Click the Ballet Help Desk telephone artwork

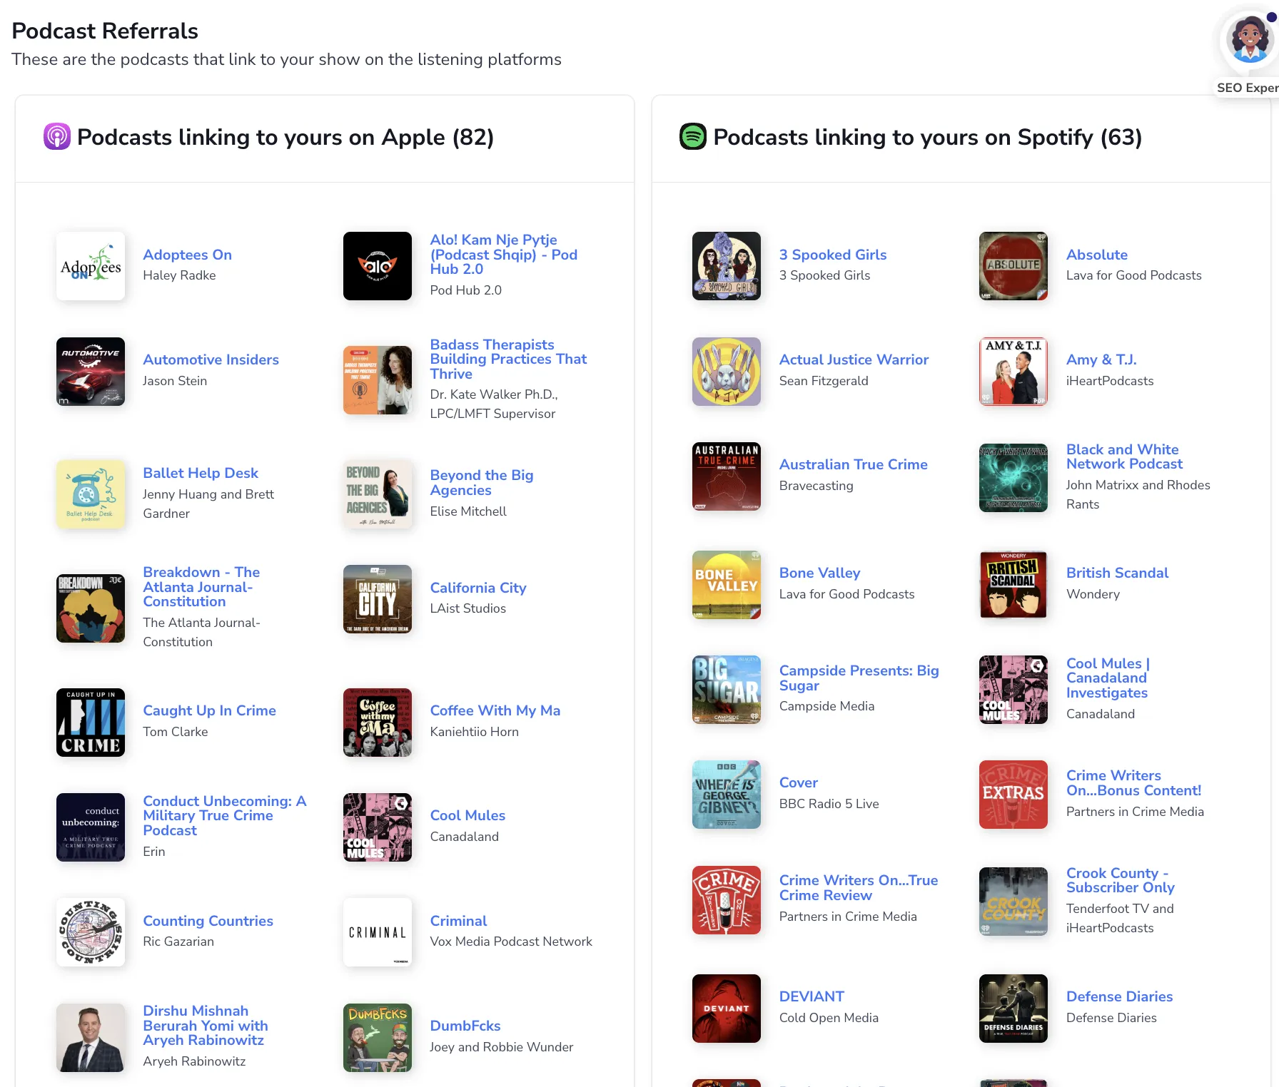point(91,494)
